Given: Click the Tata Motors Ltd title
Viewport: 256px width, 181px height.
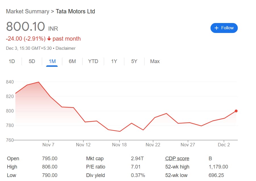Looking at the screenshot, I should (75, 11).
